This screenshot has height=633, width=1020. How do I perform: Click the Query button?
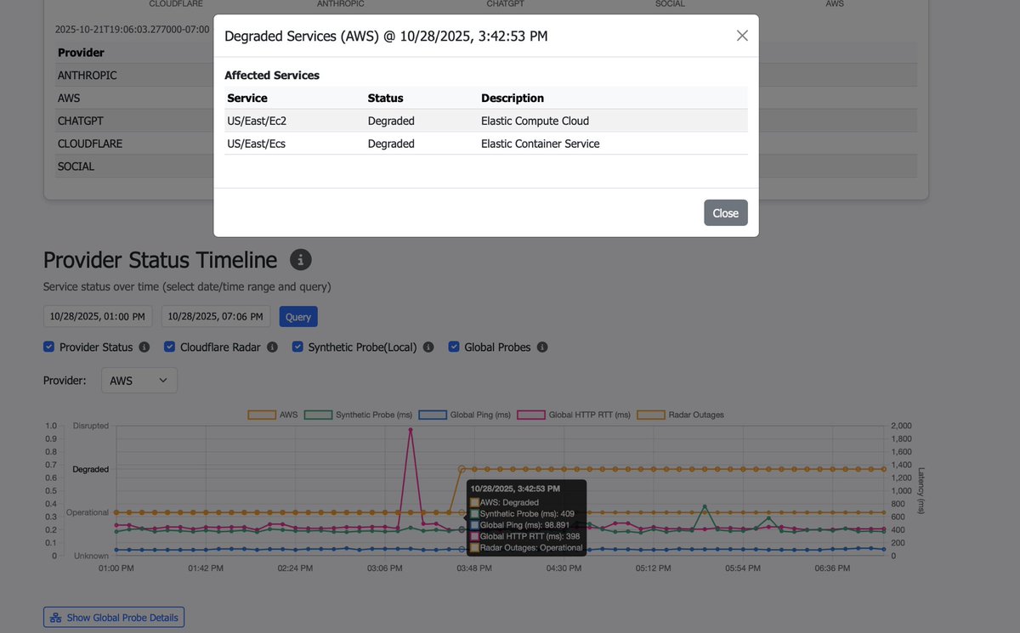pyautogui.click(x=298, y=316)
